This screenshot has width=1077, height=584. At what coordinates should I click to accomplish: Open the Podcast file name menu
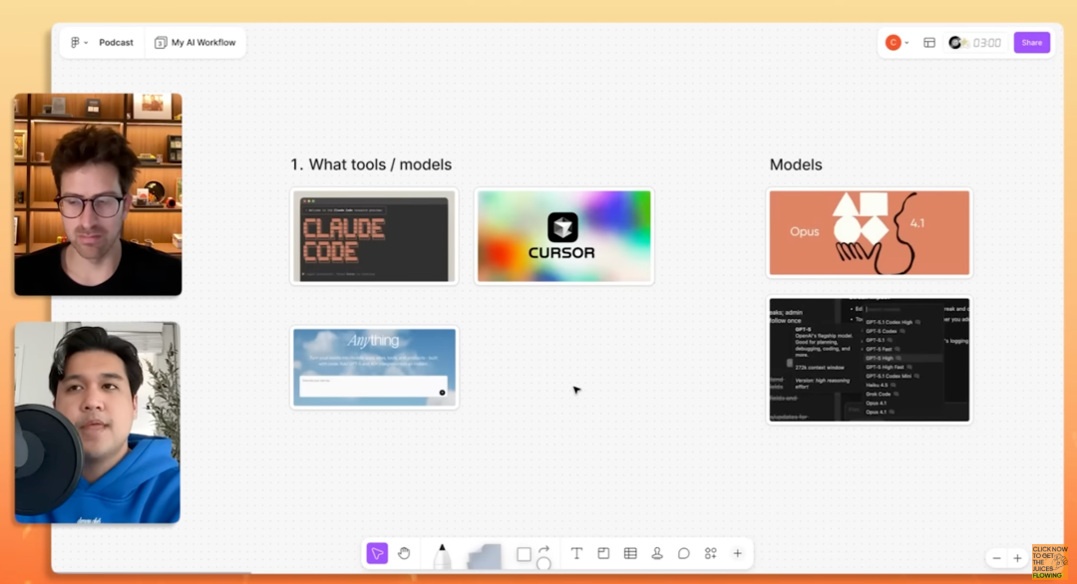[116, 43]
